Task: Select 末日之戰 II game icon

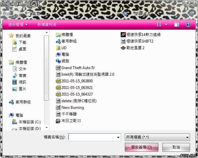Action: (x=58, y=121)
